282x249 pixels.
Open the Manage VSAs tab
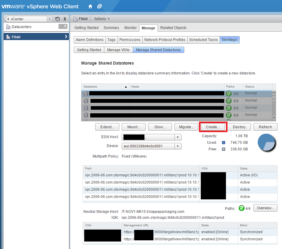point(118,50)
